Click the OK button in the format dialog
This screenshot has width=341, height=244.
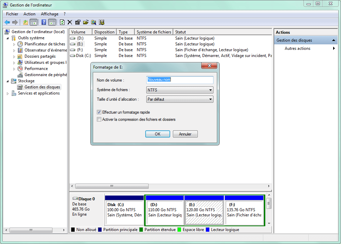coord(158,134)
